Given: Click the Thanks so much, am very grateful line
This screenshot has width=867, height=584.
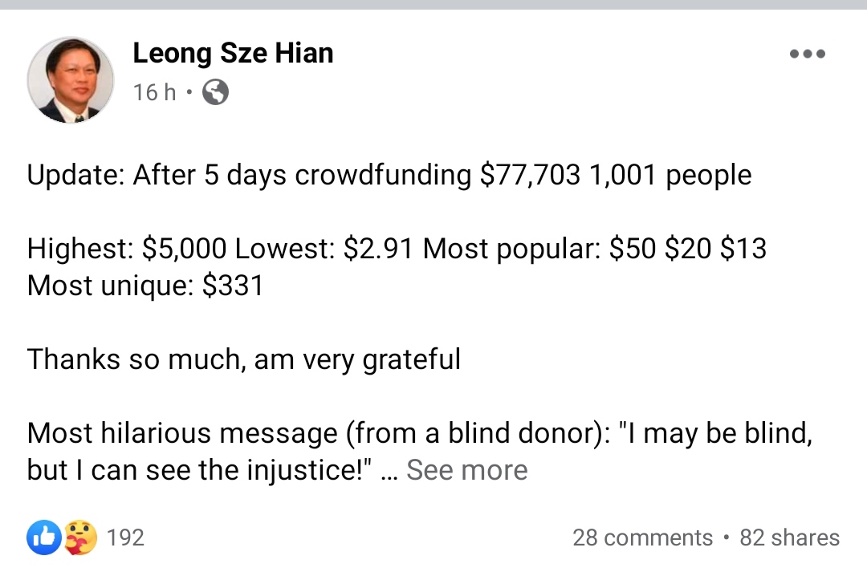Looking at the screenshot, I should [244, 359].
